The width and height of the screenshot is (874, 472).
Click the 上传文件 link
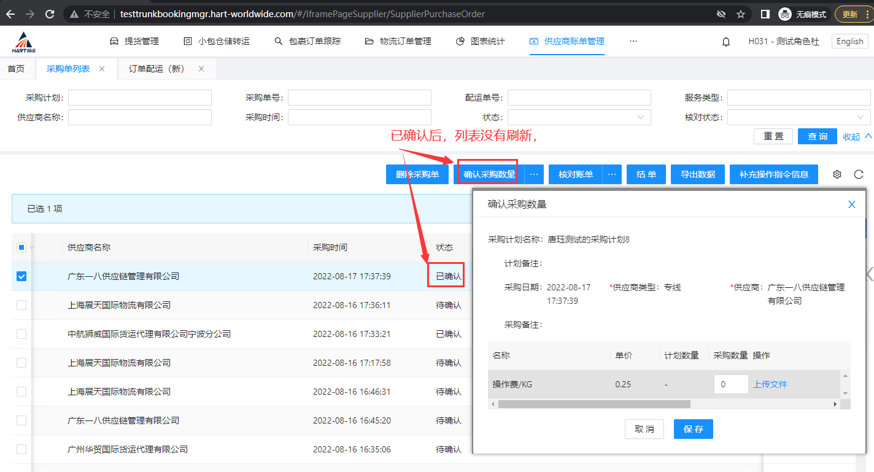tap(770, 384)
